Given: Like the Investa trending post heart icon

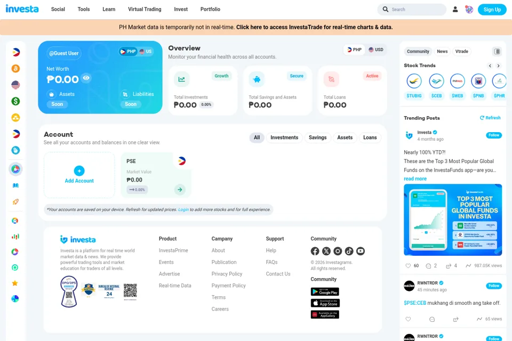Looking at the screenshot, I should click(408, 266).
